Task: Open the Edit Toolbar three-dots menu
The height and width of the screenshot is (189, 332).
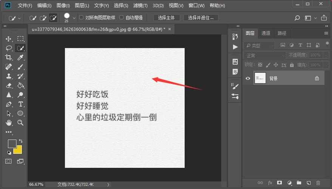Action: (x=9, y=132)
